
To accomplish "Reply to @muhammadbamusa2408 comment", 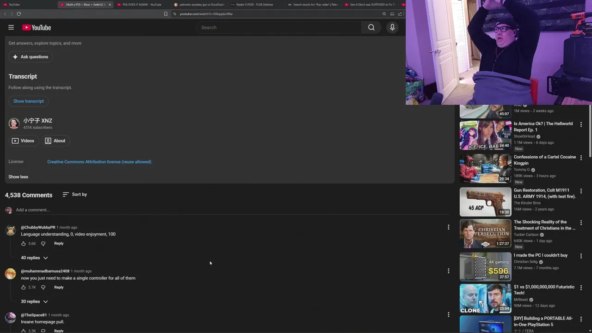I will (x=59, y=287).
